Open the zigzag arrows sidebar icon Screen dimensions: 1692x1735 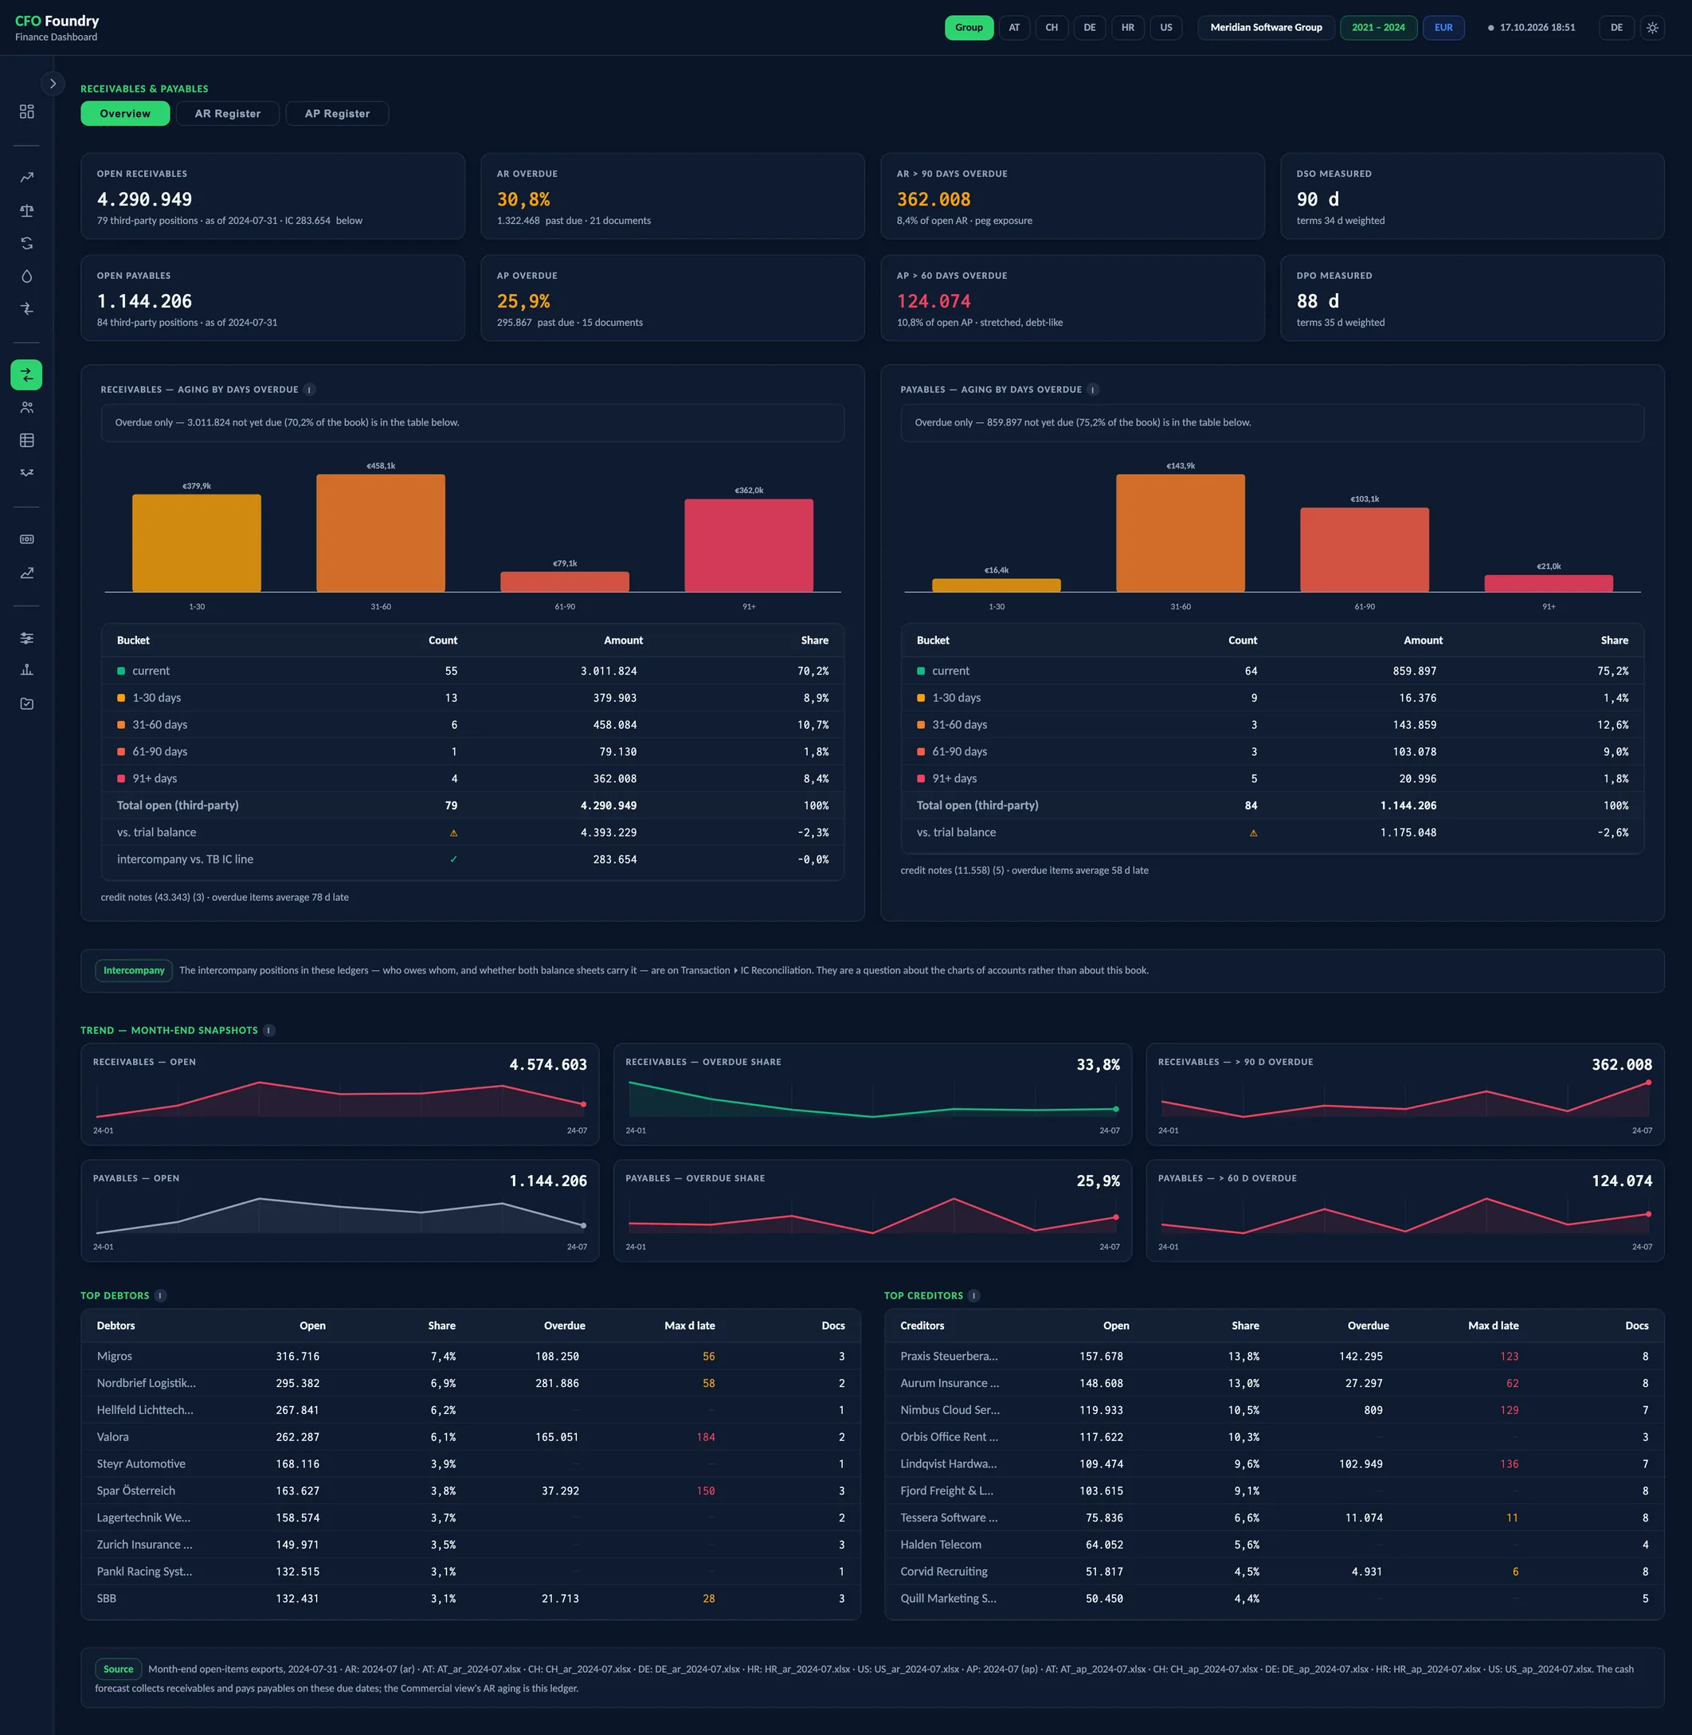[26, 473]
